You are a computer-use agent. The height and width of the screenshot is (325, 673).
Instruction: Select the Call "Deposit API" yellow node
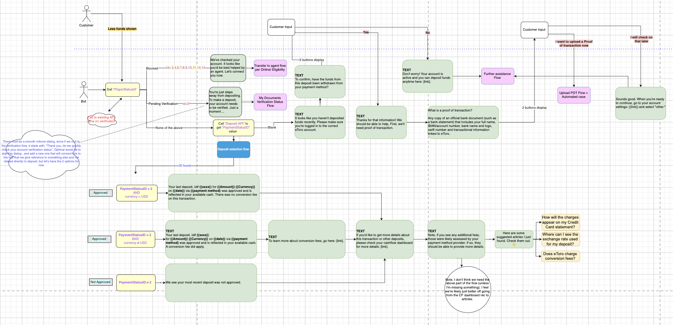pos(233,128)
